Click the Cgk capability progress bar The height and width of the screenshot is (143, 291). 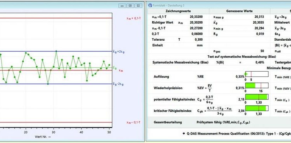(257, 108)
